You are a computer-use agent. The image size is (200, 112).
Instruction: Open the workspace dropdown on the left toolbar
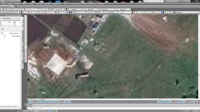[8, 12]
